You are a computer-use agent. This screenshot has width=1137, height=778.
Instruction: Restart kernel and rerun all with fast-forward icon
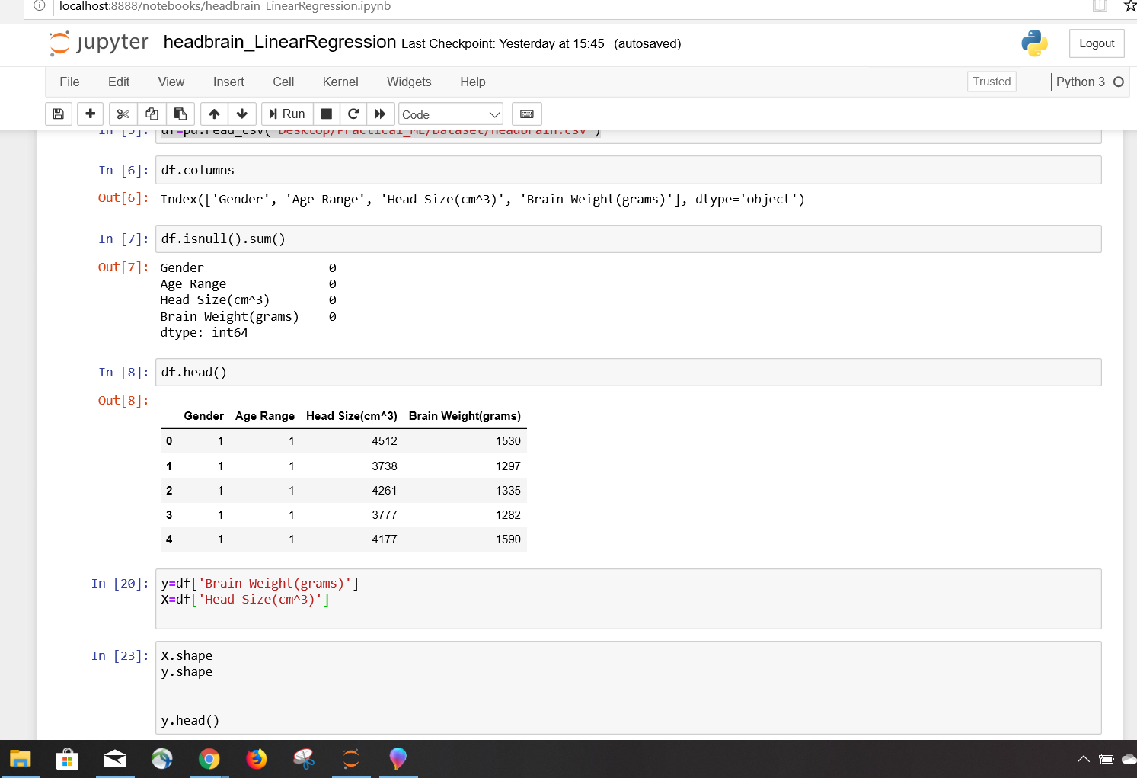380,114
